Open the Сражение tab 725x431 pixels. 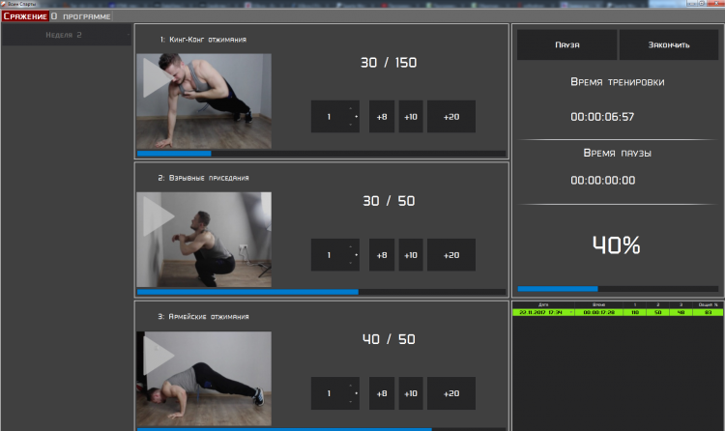[25, 16]
